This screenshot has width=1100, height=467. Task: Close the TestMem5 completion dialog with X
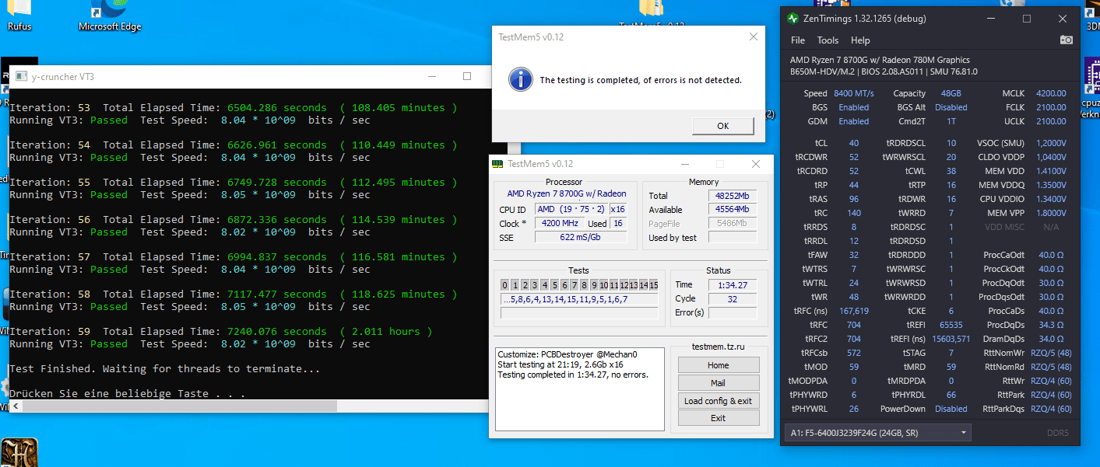(x=753, y=37)
